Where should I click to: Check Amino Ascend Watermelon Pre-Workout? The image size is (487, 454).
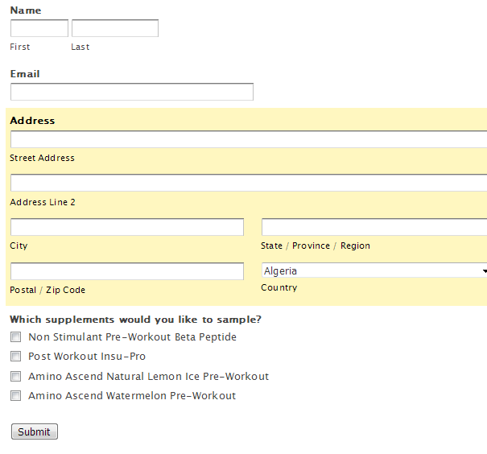(16, 395)
